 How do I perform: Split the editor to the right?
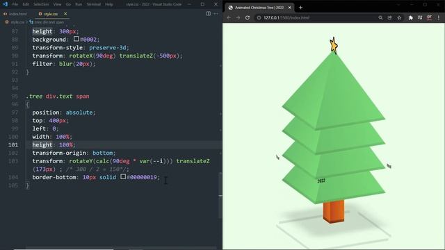pyautogui.click(x=209, y=14)
